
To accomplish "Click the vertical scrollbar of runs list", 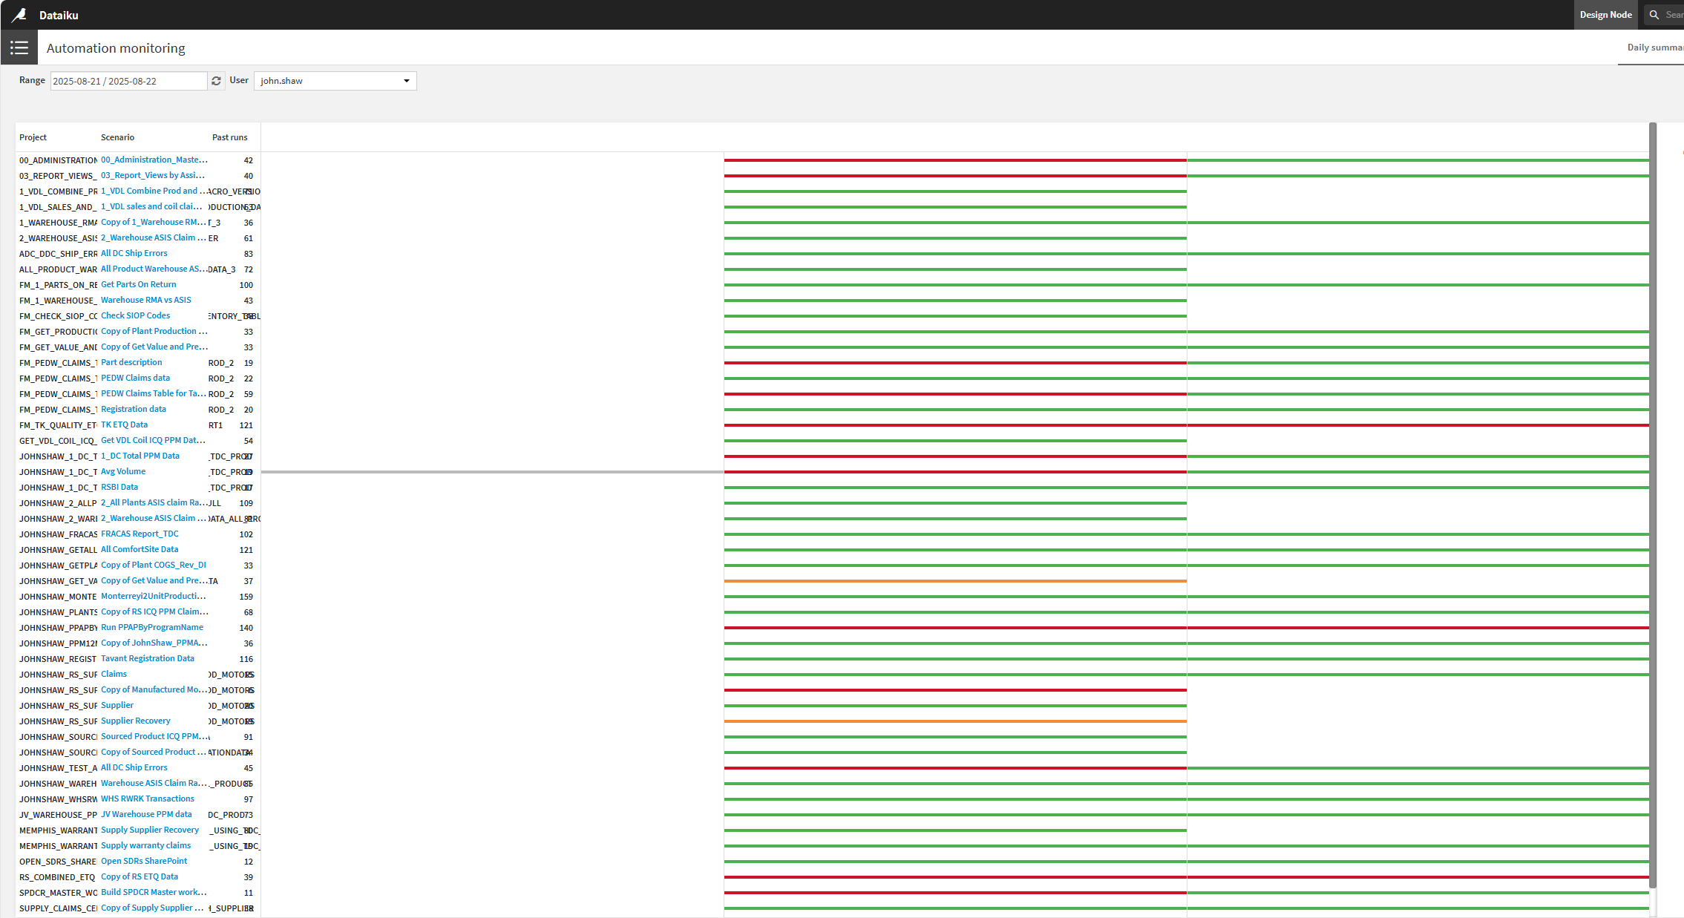I will [1653, 505].
